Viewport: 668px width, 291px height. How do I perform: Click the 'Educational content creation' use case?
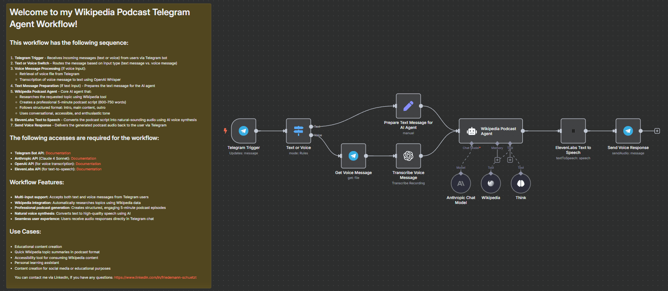39,247
